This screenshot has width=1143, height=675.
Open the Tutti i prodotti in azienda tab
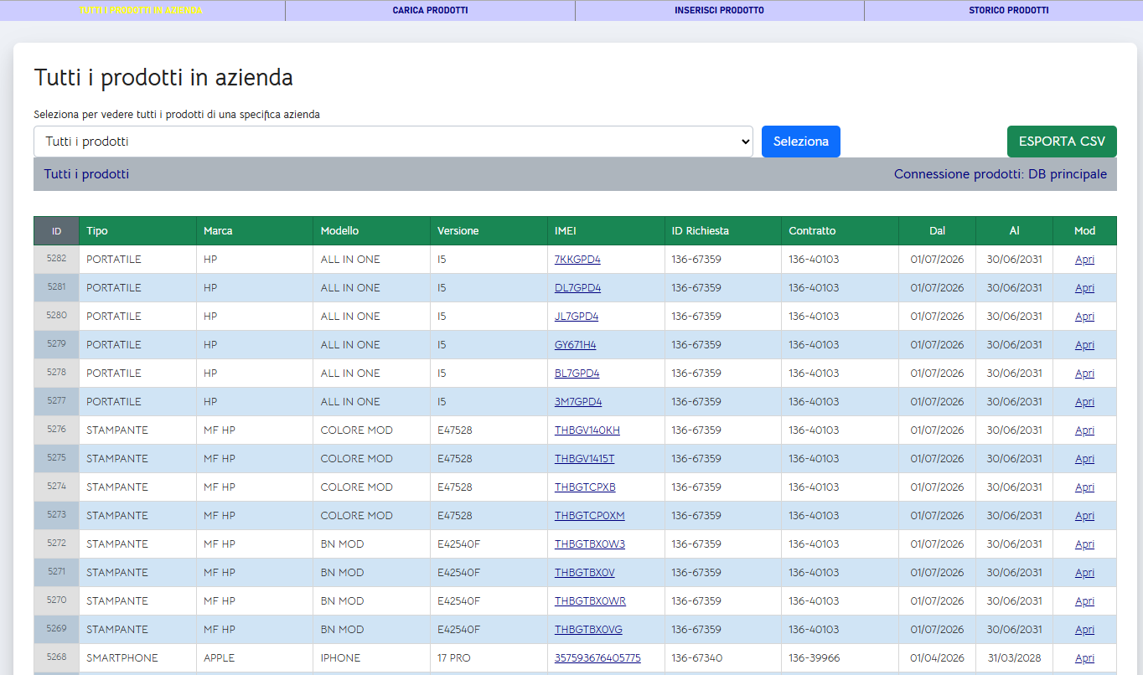tap(141, 11)
